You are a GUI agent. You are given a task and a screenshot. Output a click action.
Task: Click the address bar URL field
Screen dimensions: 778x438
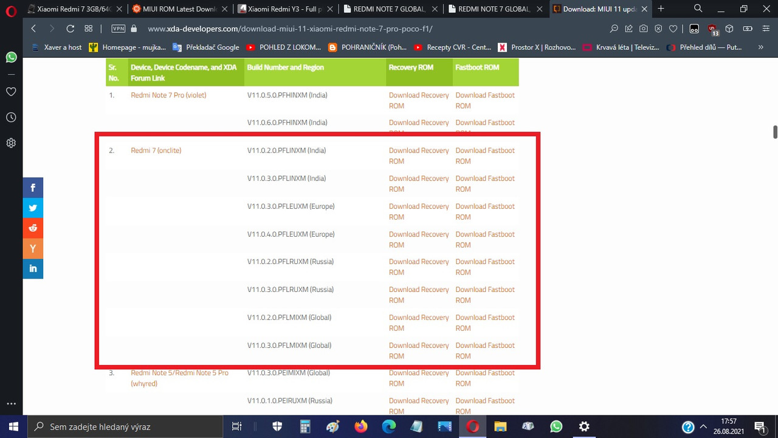coord(290,29)
